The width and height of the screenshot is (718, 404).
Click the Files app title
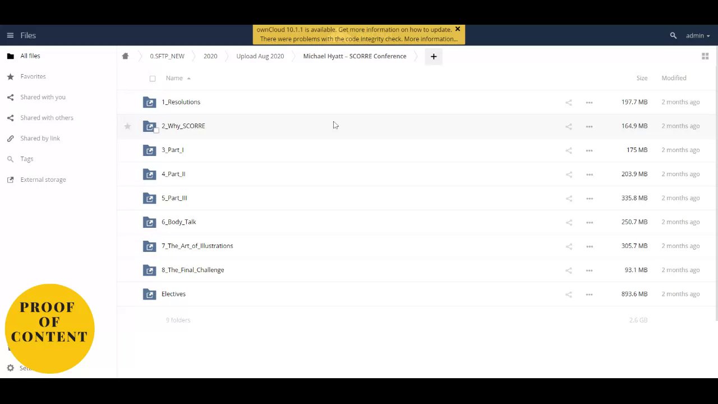28,35
